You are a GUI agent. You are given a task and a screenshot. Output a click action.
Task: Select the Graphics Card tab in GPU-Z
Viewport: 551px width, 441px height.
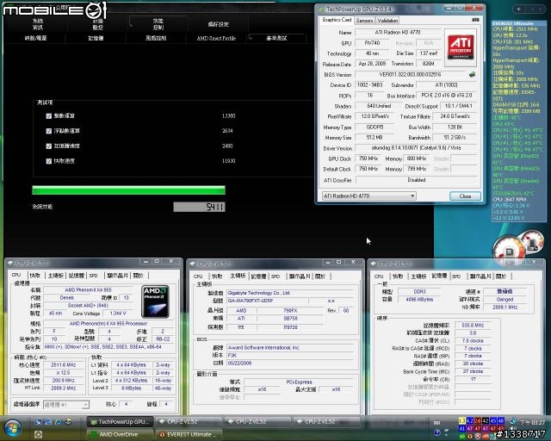(x=337, y=20)
